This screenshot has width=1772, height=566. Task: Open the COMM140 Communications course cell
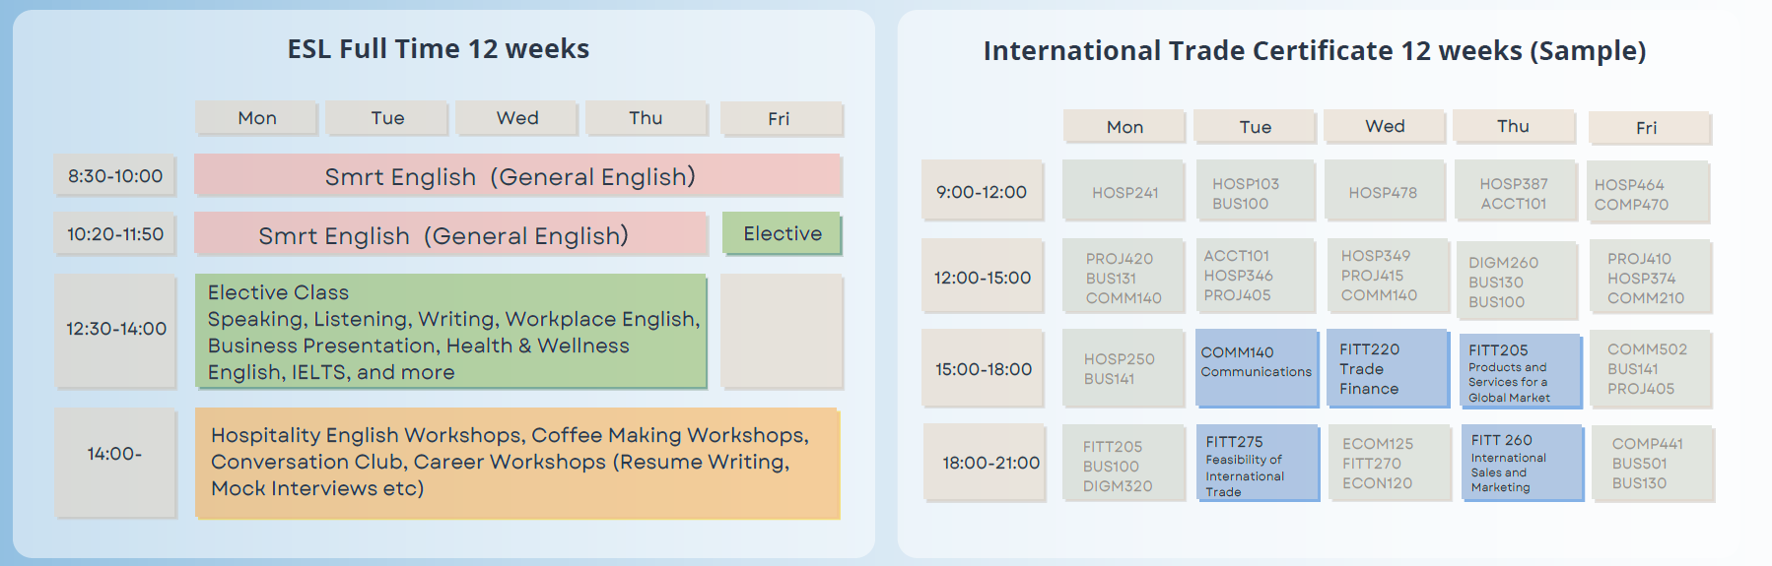1257,367
